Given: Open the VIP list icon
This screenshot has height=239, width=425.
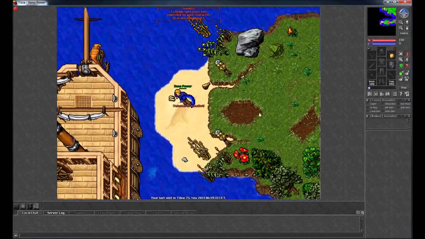Looking at the screenshot, I should (382, 94).
